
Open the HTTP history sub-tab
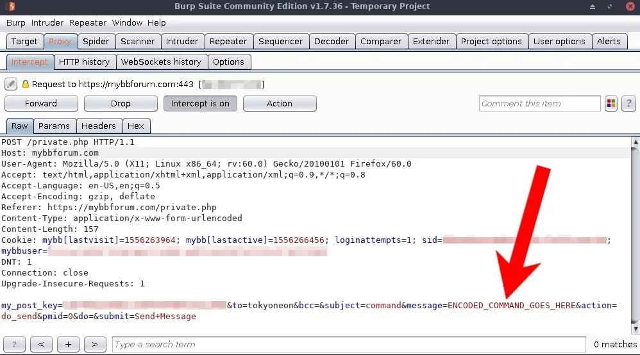[x=85, y=62]
